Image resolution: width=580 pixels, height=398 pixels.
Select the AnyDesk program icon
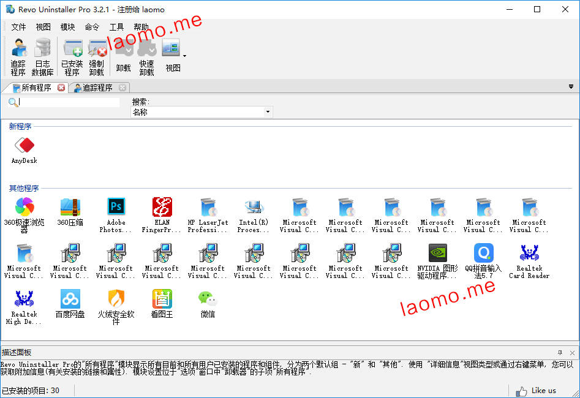click(24, 150)
